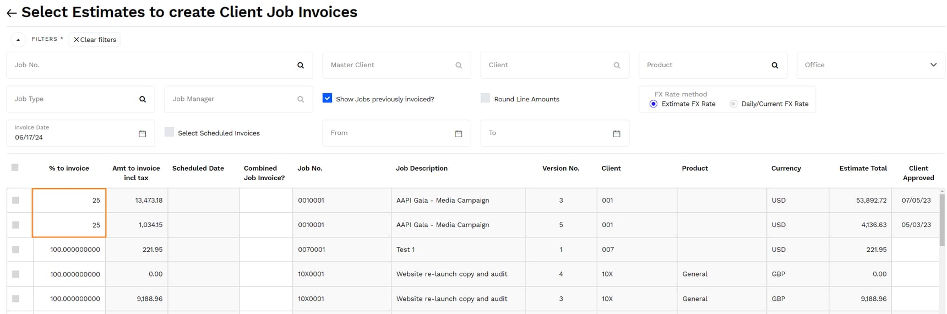Screen dimensions: 947x314
Task: Open the To date calendar icon
Action: (x=617, y=133)
